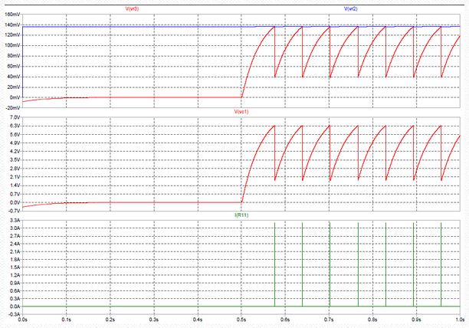Click the 0.8s tick on the time axis
The image size is (469, 328).
[x=372, y=319]
